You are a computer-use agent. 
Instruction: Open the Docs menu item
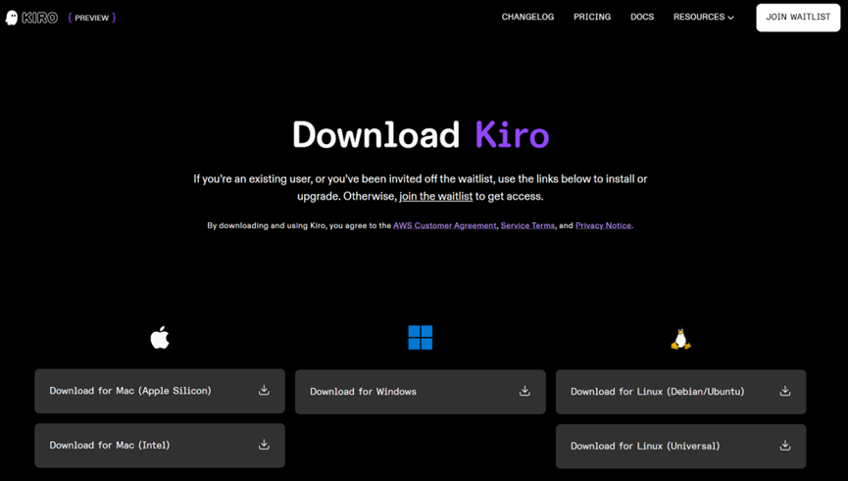point(642,17)
